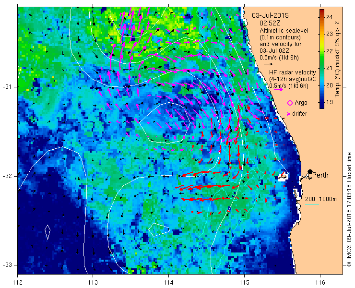Click the IMOS copyright timestamp text
Image resolution: width=355 pixels, height=288 pixels.
(349, 210)
